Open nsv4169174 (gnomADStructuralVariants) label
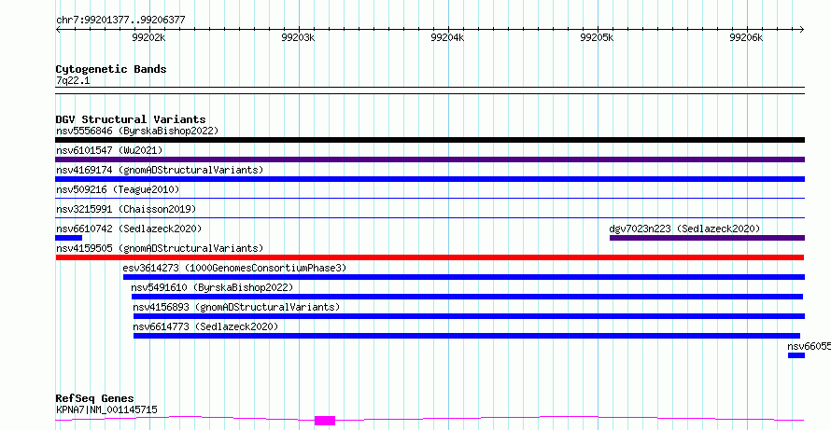Viewport: 831px width, 430px height. click(160, 170)
